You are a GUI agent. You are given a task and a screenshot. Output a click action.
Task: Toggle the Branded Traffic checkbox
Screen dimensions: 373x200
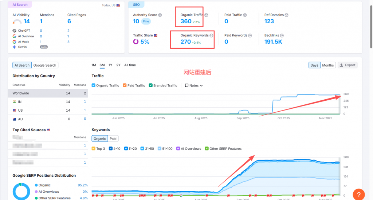click(150, 85)
